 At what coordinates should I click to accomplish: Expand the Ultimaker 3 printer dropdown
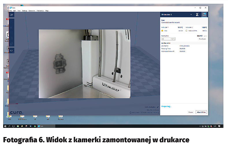[x=191, y=14]
